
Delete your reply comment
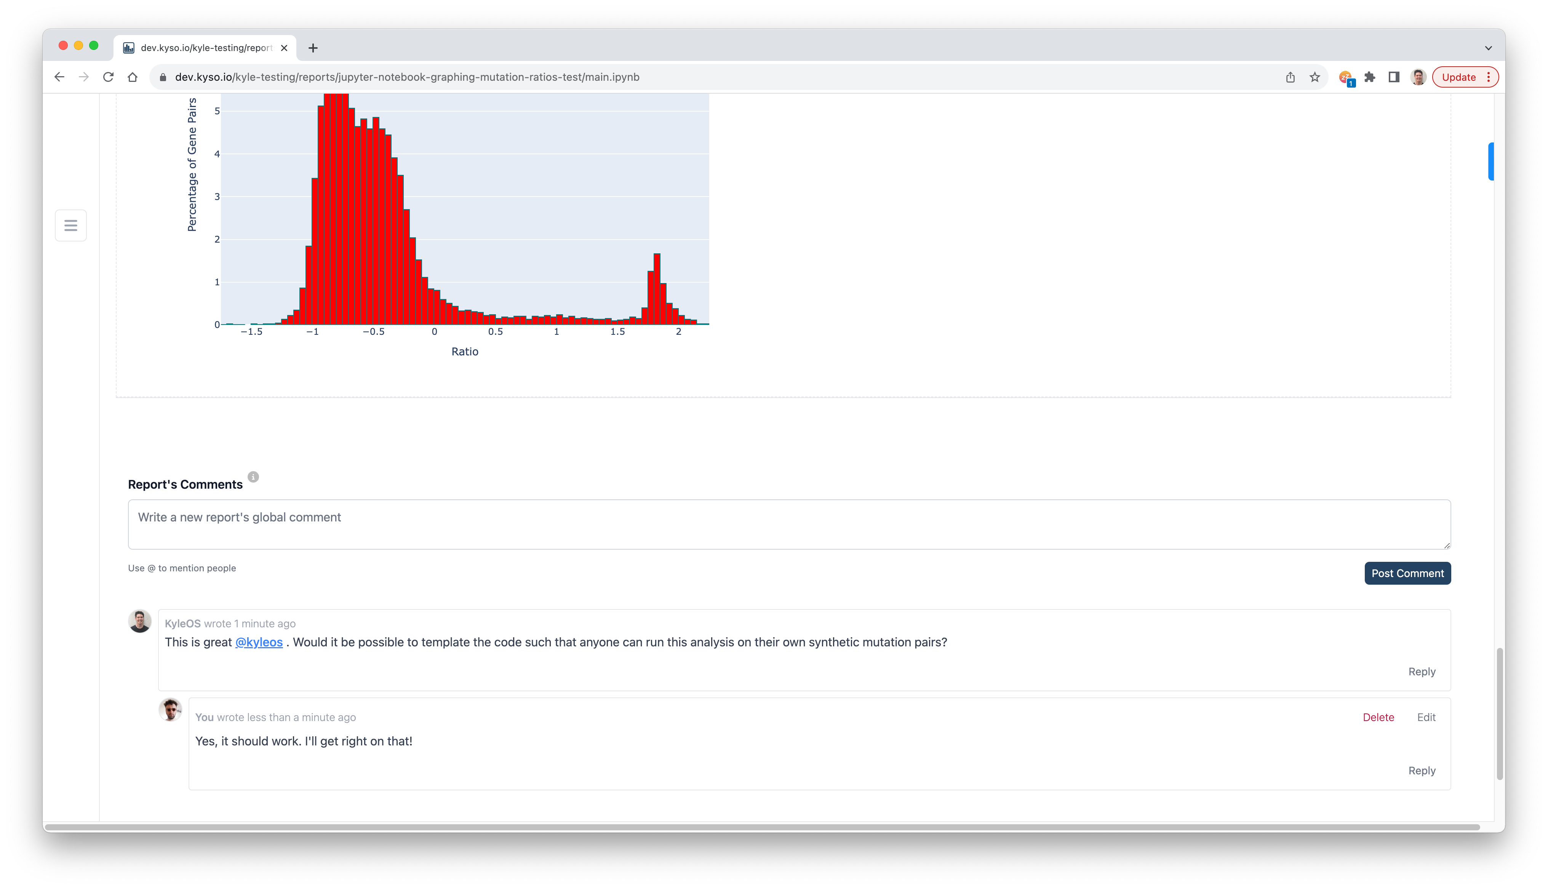tap(1378, 717)
